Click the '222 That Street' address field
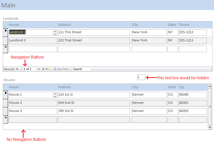This screenshot has height=147, width=214. (x=94, y=41)
